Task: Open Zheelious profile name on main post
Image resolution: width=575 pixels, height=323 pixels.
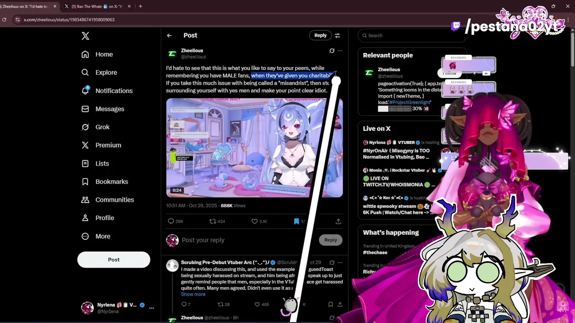Action: [x=192, y=51]
